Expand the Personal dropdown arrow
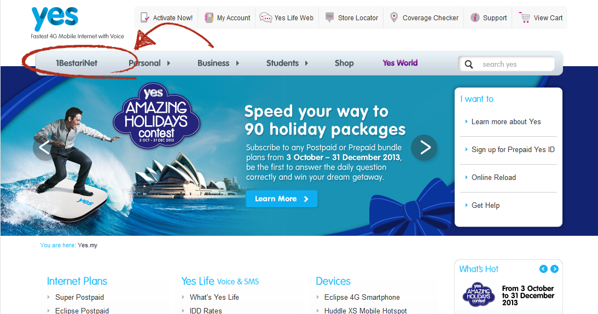 coord(169,63)
